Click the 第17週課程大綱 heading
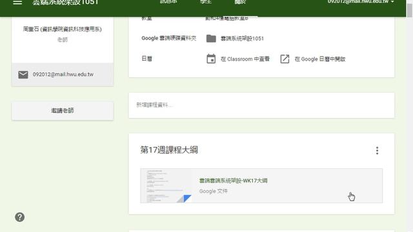This screenshot has width=413, height=232. (x=169, y=150)
